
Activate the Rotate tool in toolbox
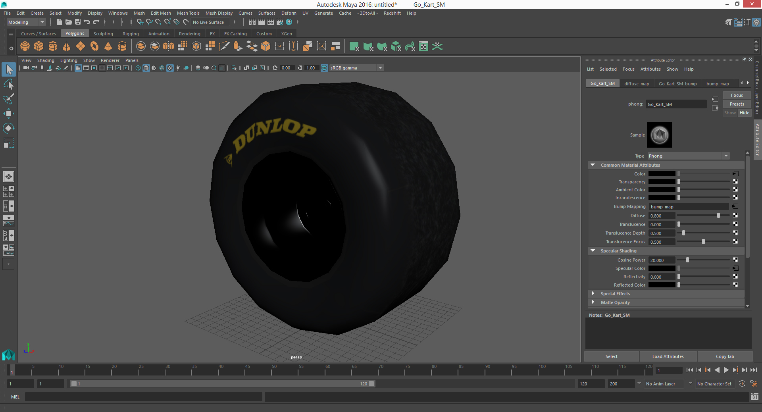[9, 128]
